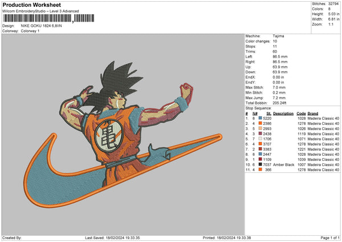This screenshot has width=342, height=242.
Task: Click the red-brown swatch beside stitch count 3383
Action: coord(260,149)
